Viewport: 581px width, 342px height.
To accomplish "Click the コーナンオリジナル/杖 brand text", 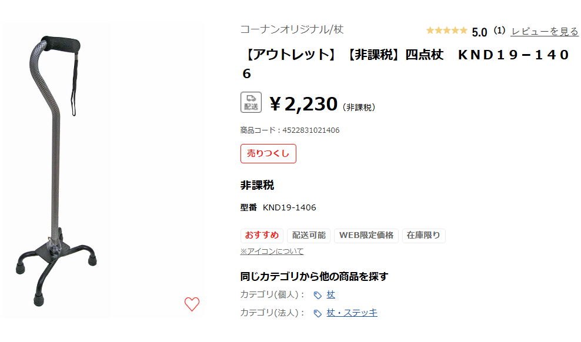I will pos(292,29).
